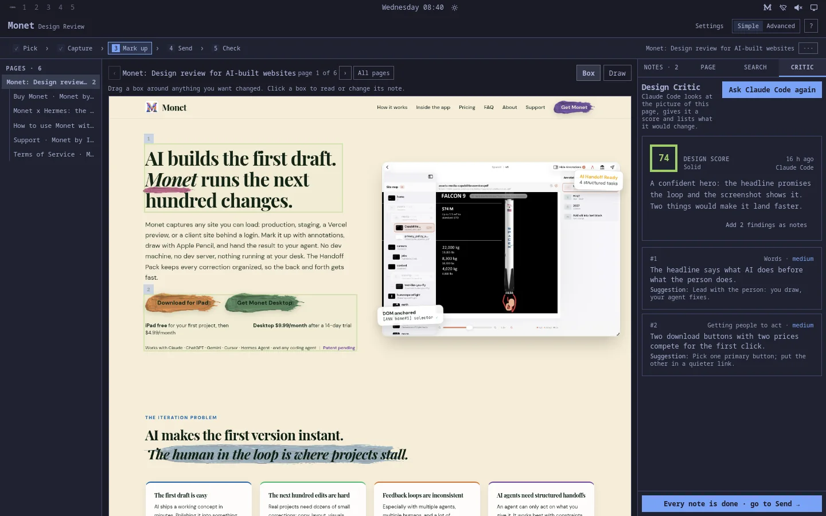Screen dimensions: 826x516
Task: Open the Page tab
Action: pos(708,68)
